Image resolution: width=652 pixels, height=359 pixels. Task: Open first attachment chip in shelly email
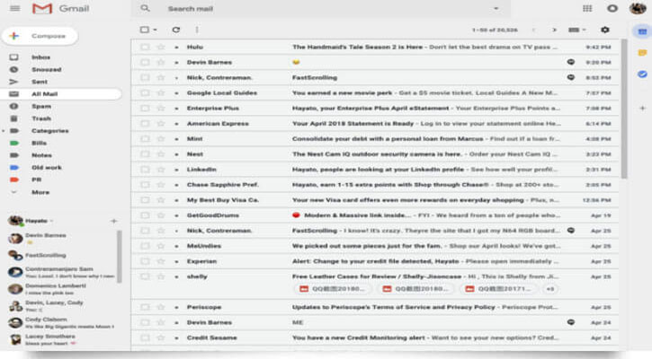[x=332, y=289]
